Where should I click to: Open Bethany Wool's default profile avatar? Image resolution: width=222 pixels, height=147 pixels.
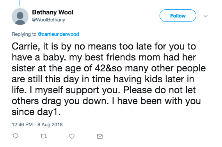20,16
